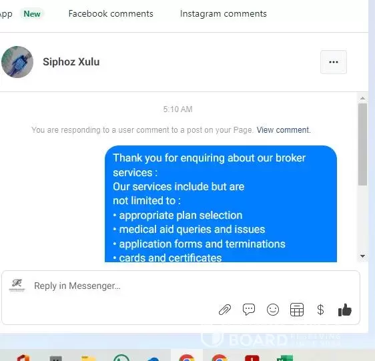Send a thumbs-up like

pyautogui.click(x=344, y=310)
